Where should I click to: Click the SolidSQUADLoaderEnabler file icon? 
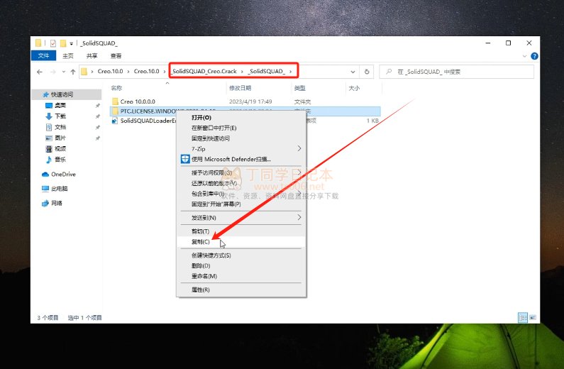tap(115, 121)
